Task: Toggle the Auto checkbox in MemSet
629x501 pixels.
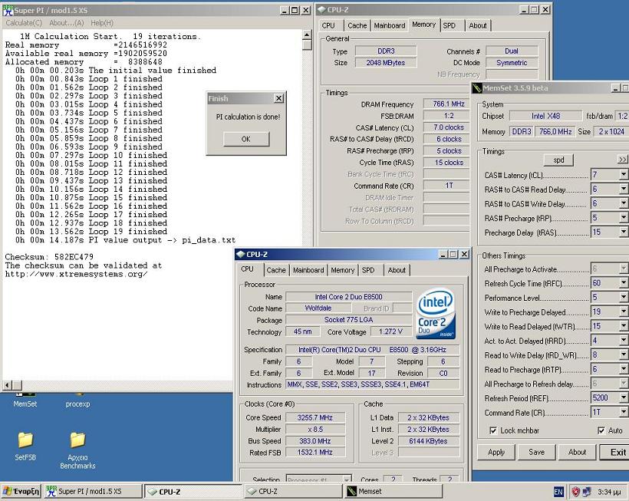Action: (x=601, y=430)
